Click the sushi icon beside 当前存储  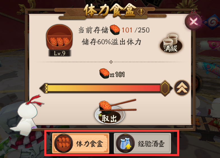click(115, 30)
